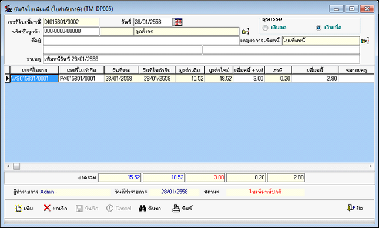Viewport: 379px width, 228px height.
Task: Click the 0.20 tax cell in grid row
Action: [x=278, y=79]
